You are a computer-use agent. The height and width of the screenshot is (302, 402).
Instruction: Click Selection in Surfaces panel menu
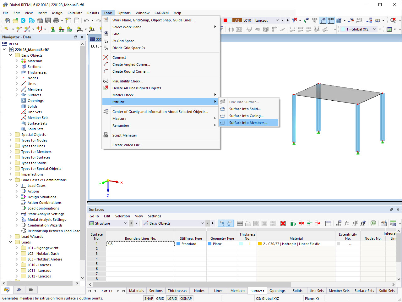(122, 216)
